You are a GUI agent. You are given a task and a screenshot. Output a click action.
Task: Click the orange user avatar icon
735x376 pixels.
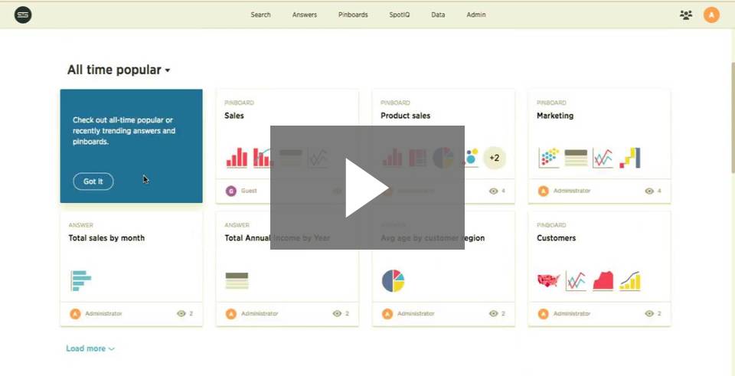click(x=711, y=15)
